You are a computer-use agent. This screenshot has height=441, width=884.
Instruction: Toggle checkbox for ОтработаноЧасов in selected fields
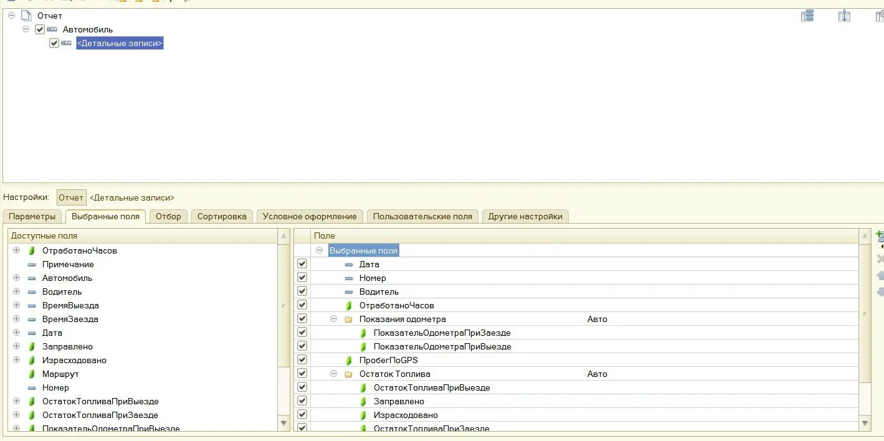[x=302, y=305]
